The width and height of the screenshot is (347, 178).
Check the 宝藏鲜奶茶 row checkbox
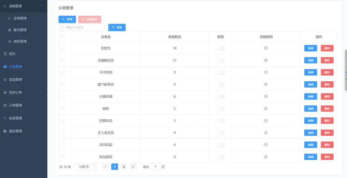[x=63, y=60]
